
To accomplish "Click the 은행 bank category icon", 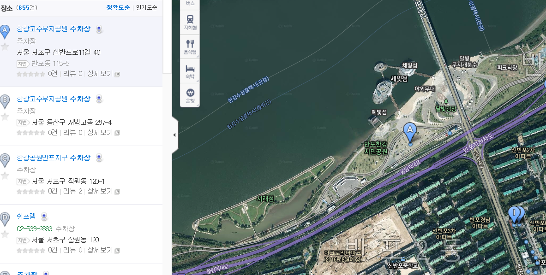I will pyautogui.click(x=190, y=95).
